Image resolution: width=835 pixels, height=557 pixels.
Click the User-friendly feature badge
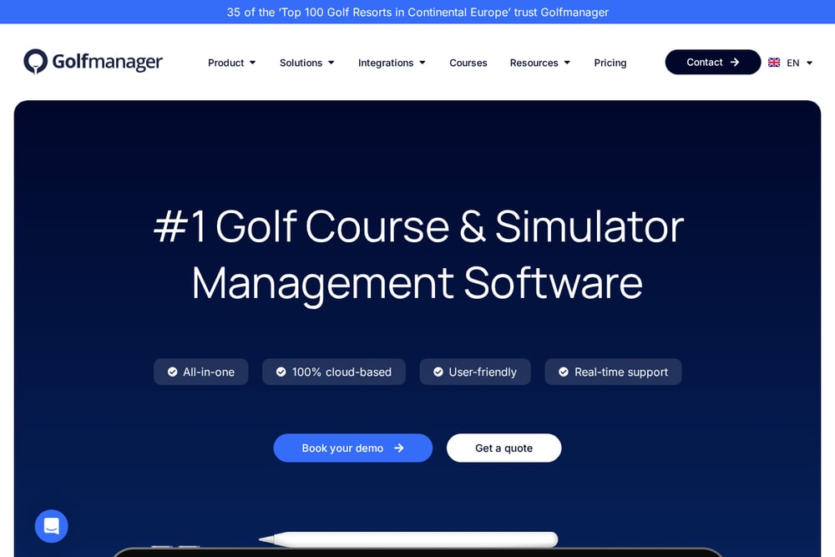(x=475, y=372)
